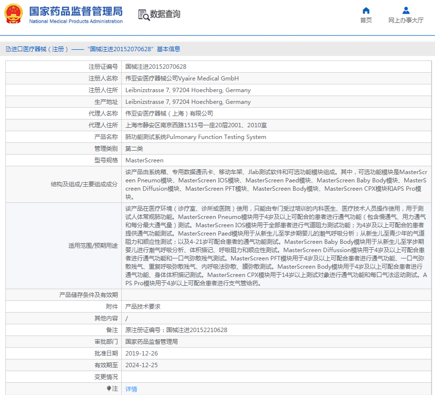Viewport: 435px width, 395px height.
Task: Click the document icon before 进口医疗器械
Action: coord(8,49)
